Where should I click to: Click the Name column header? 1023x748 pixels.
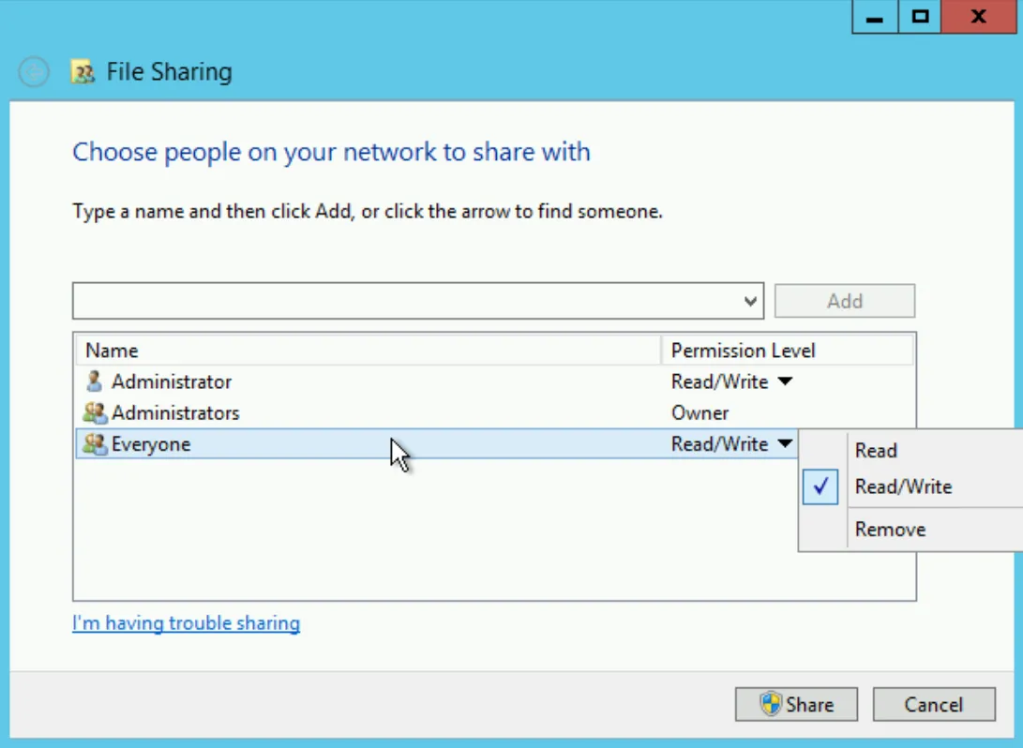pos(368,351)
